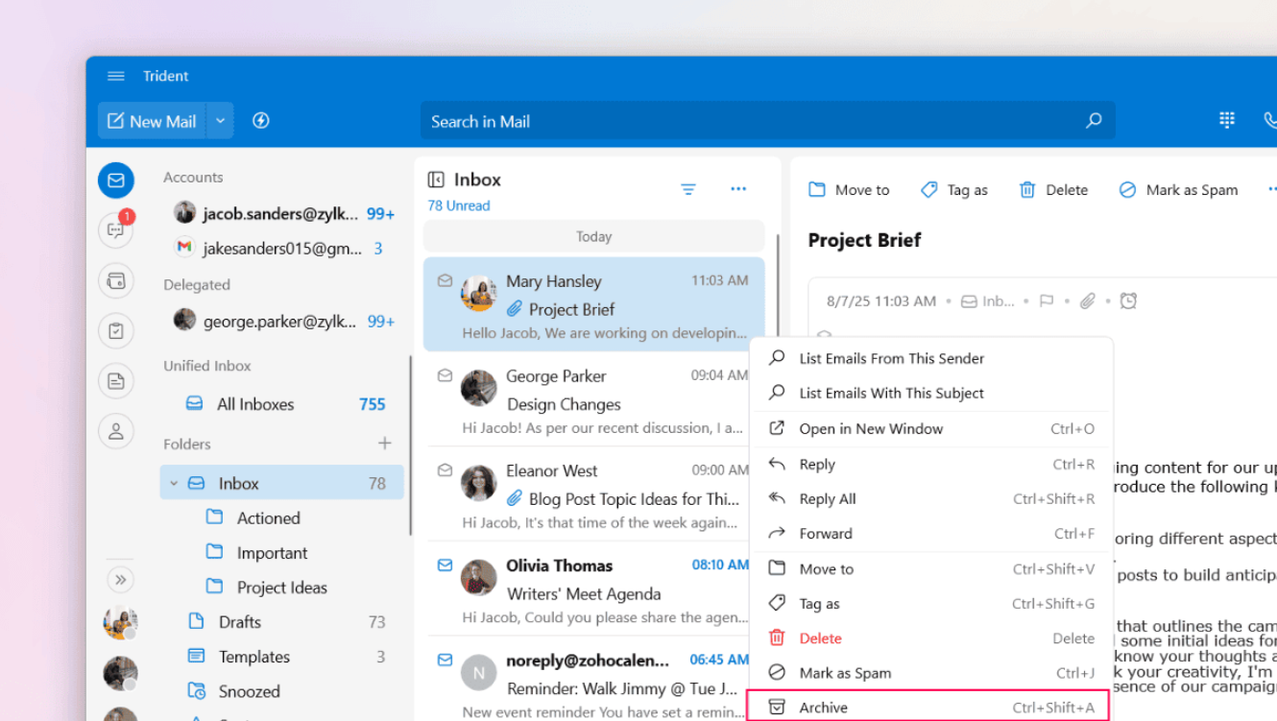The width and height of the screenshot is (1277, 721).
Task: Toggle read status on George Parker's email
Action: click(x=445, y=375)
